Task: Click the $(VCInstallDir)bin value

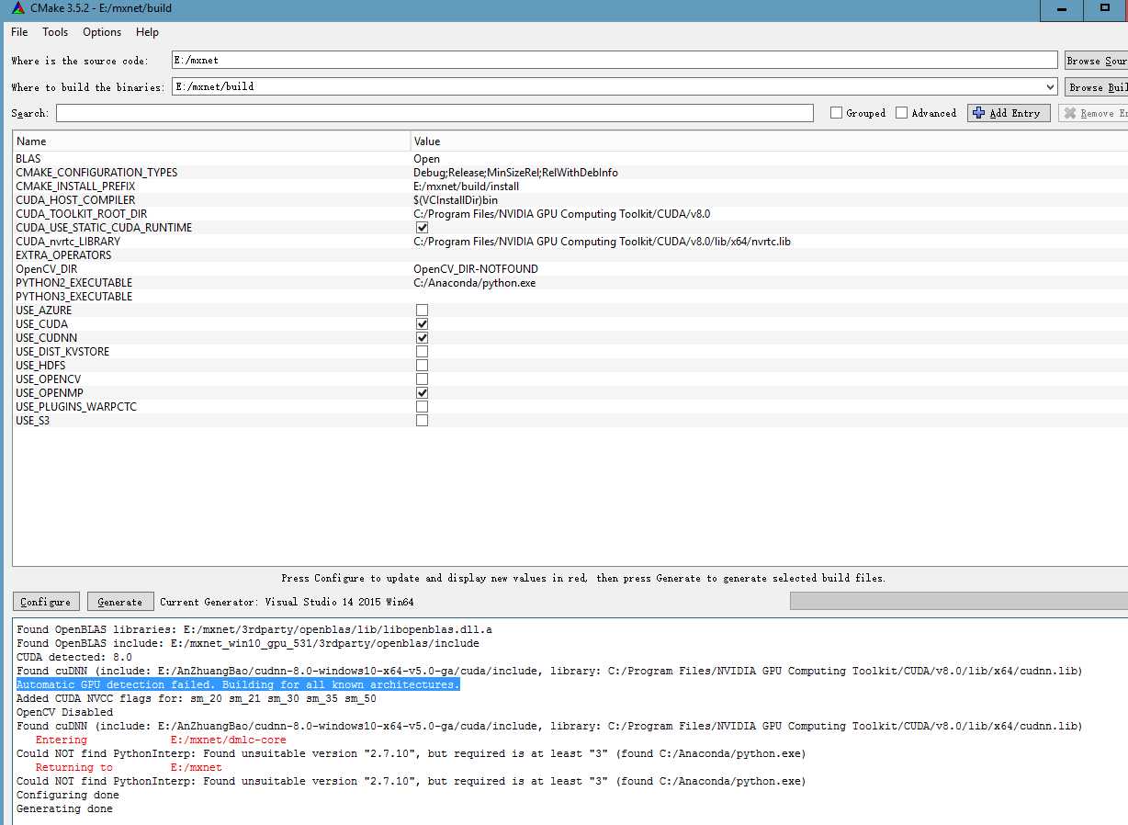Action: point(456,200)
